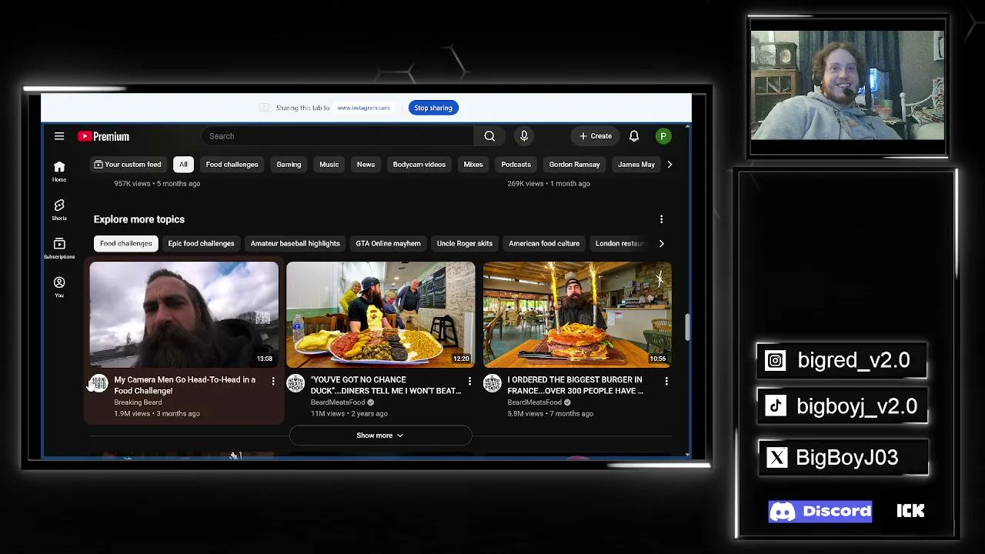Click the 5.8M views • 7 months ago text
985x554 pixels.
coord(550,414)
